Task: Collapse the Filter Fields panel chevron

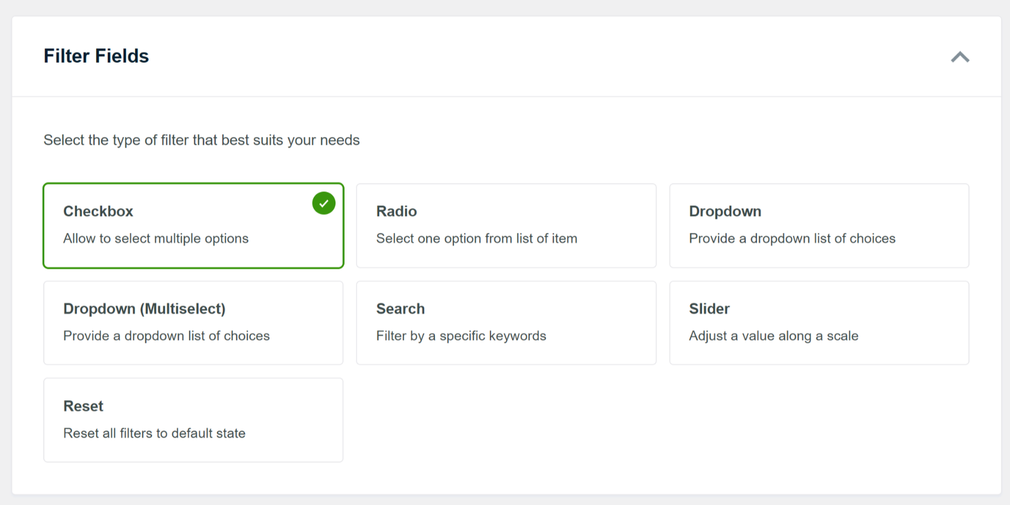Action: click(959, 57)
